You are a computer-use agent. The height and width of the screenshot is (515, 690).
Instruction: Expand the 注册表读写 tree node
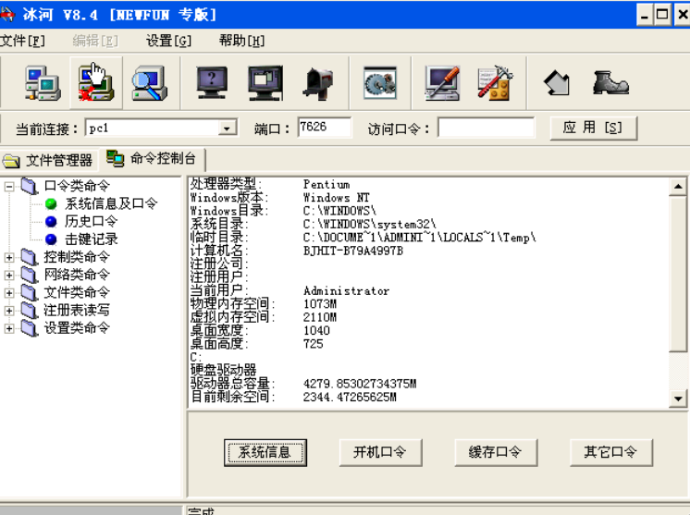(9, 311)
